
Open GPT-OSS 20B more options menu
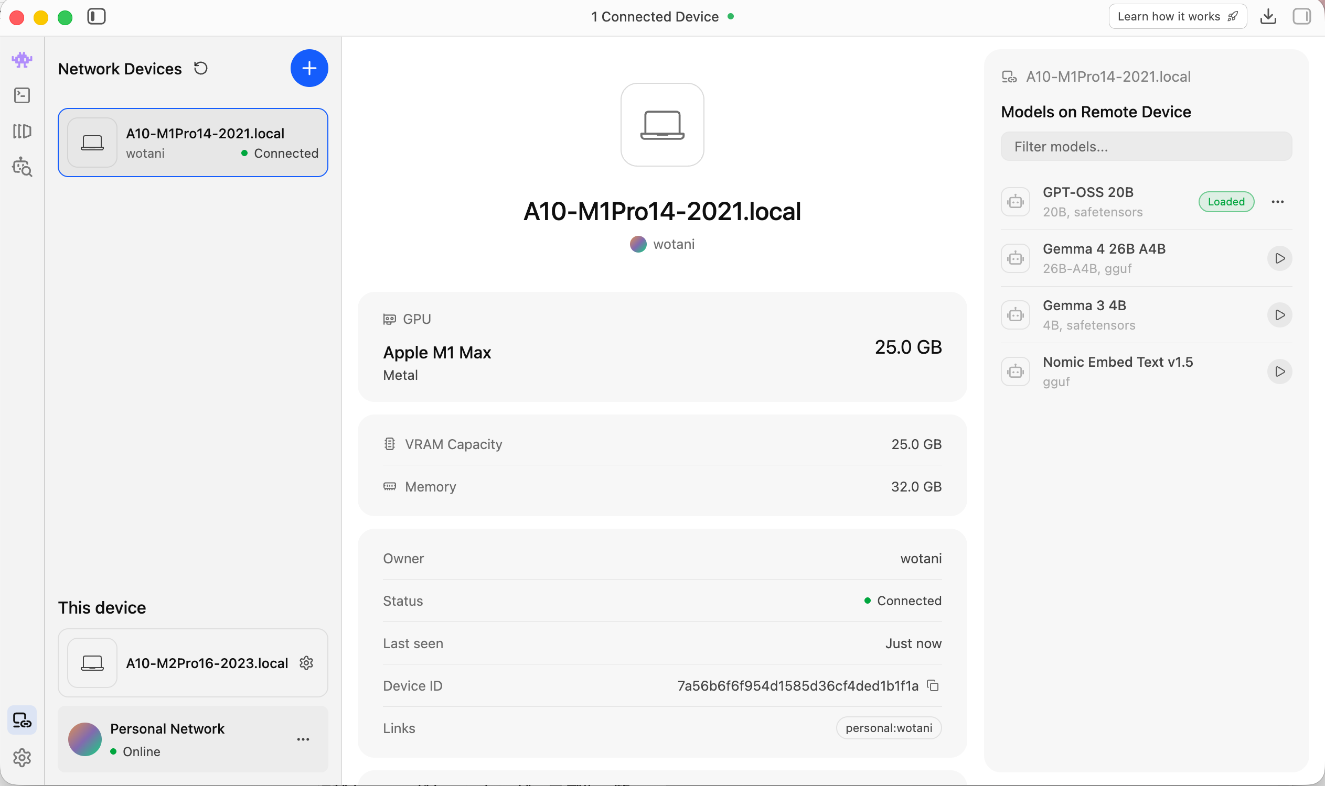coord(1277,202)
